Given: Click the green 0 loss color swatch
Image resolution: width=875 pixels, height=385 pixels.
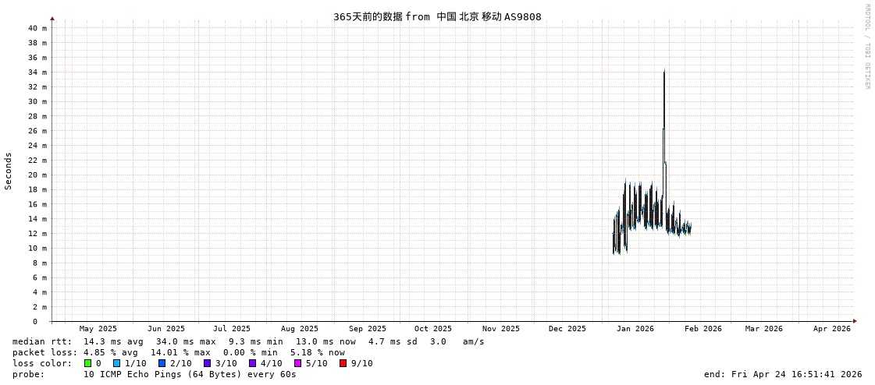Looking at the screenshot, I should (x=88, y=363).
